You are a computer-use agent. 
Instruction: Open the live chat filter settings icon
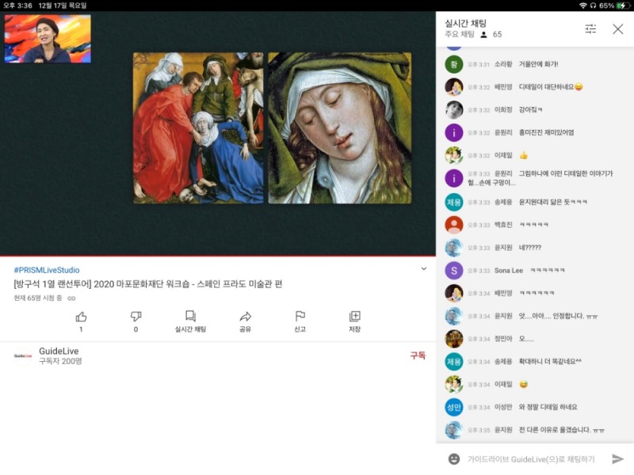tap(590, 28)
